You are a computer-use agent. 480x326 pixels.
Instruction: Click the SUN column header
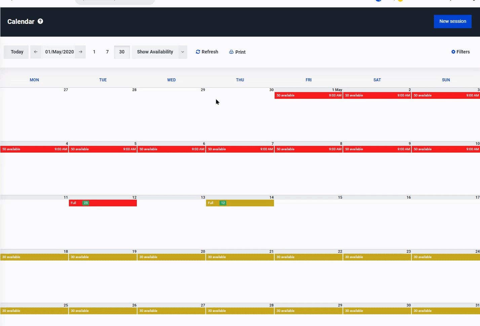(x=446, y=80)
